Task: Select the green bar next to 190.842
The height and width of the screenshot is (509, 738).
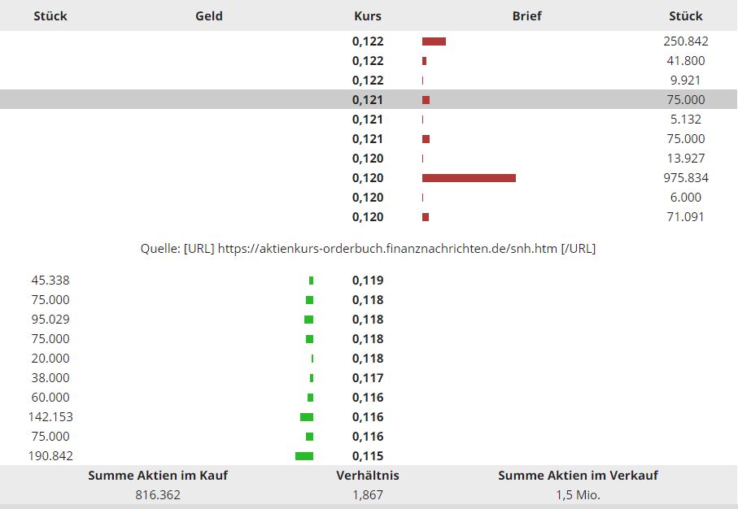Action: (x=304, y=456)
